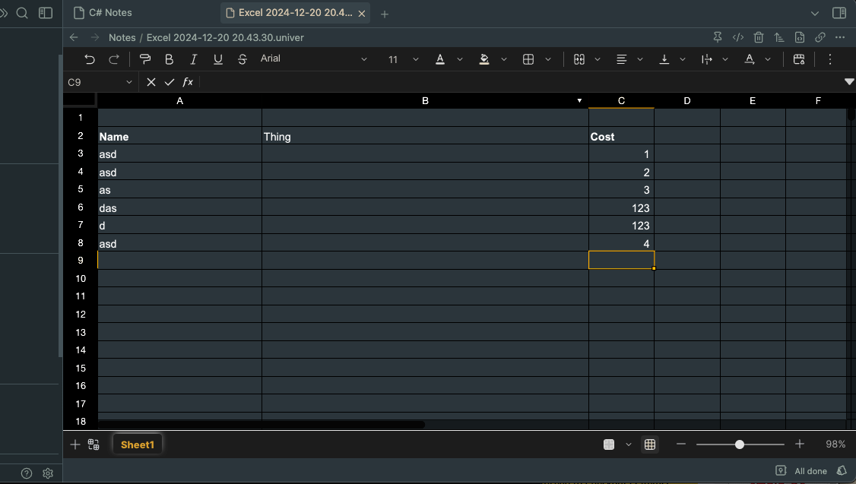This screenshot has width=856, height=484.
Task: Set vertical alignment
Action: click(x=664, y=59)
